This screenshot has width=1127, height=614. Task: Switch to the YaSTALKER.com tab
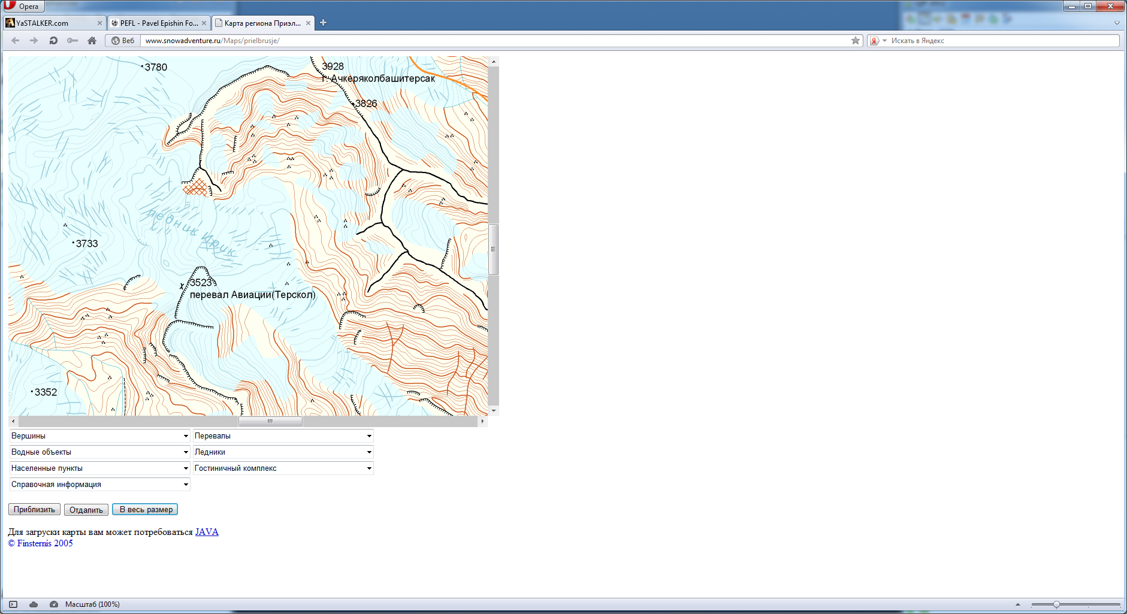51,23
